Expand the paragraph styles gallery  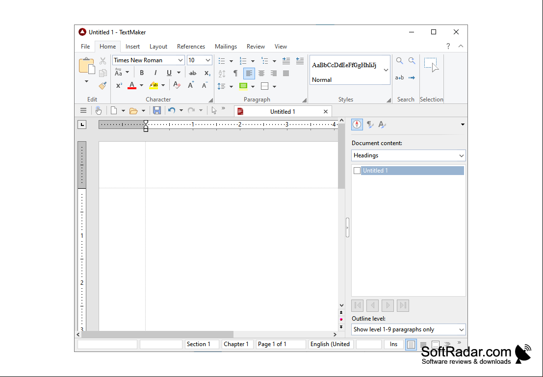coord(386,70)
